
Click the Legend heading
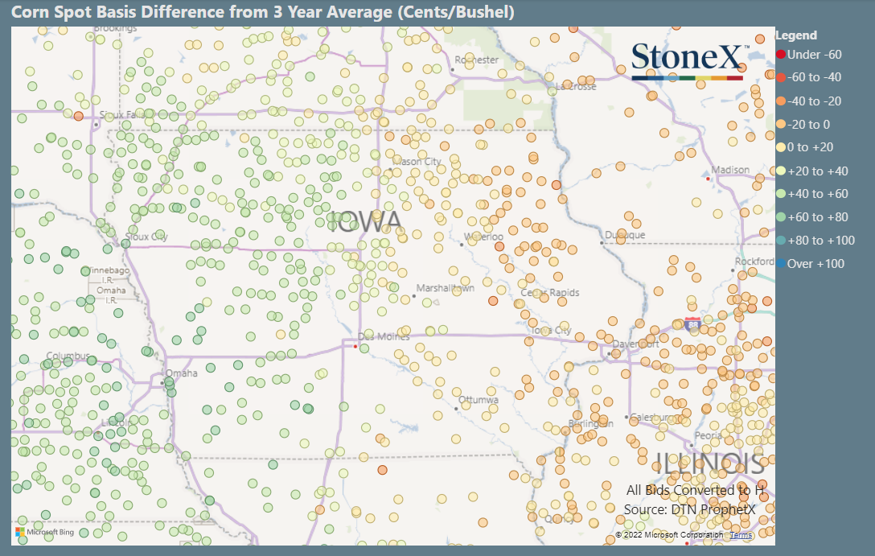tap(795, 35)
